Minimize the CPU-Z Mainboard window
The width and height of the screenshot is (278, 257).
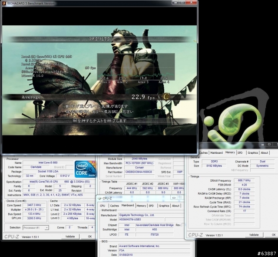pos(174,197)
